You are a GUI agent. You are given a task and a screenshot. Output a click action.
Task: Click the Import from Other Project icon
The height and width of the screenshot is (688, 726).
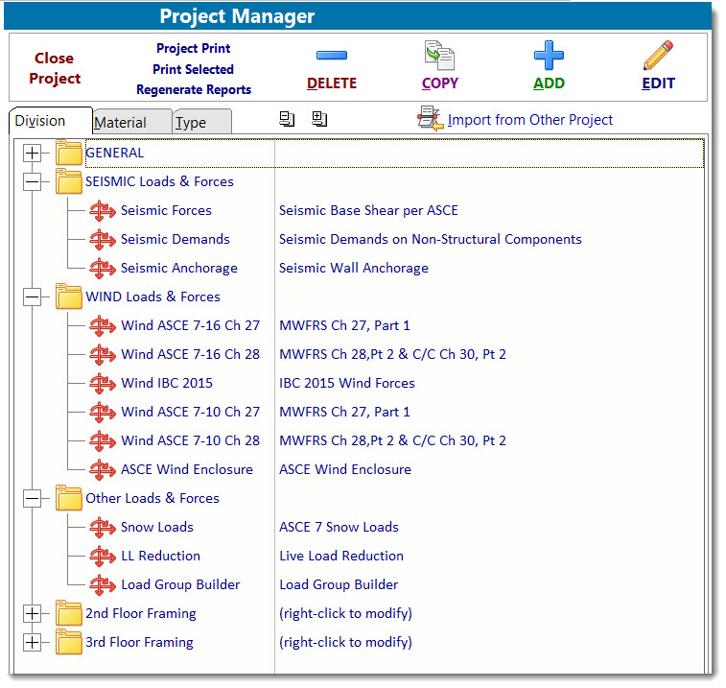tap(430, 119)
